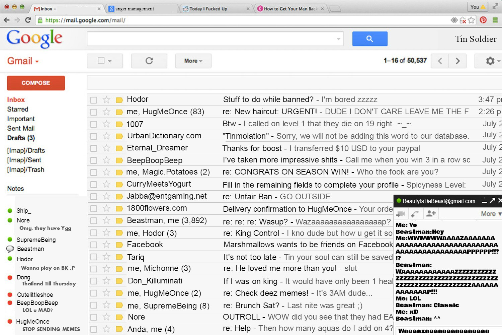Check the box for the Hodor email
Viewport: 502px width, 335px height.
(x=94, y=100)
